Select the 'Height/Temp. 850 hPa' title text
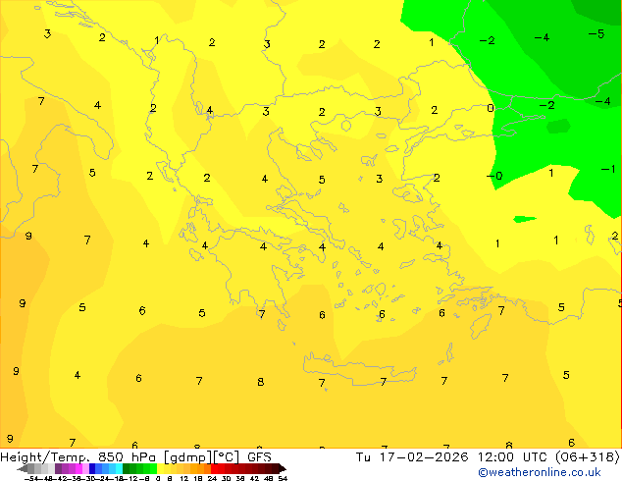 pyautogui.click(x=79, y=457)
